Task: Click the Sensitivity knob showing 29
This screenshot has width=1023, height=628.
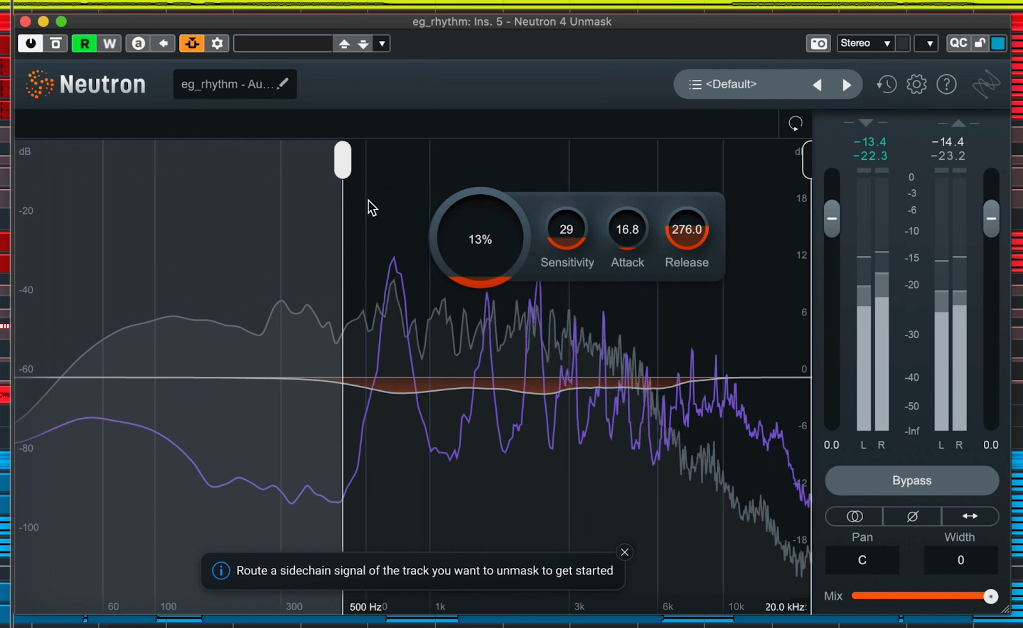Action: (566, 229)
